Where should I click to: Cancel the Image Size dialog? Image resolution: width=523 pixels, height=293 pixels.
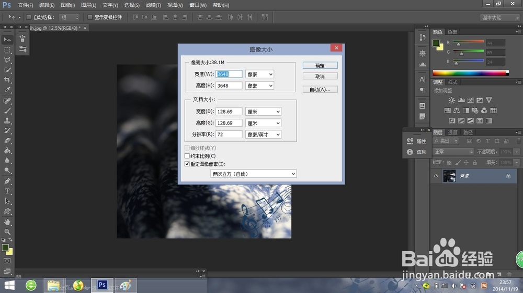tap(320, 76)
